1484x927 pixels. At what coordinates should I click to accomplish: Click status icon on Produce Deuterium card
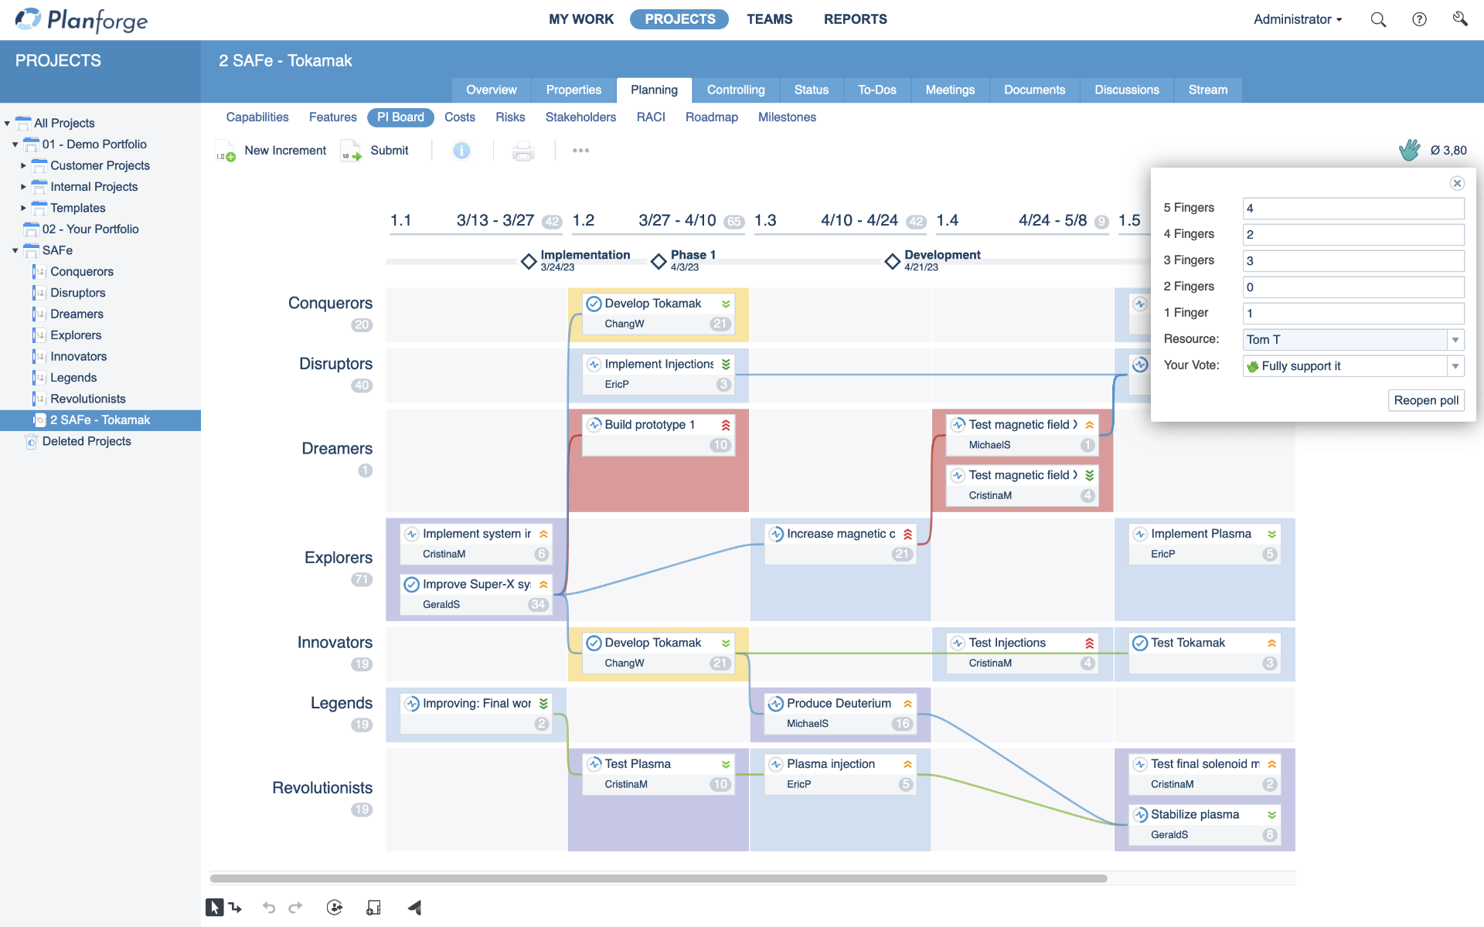776,704
